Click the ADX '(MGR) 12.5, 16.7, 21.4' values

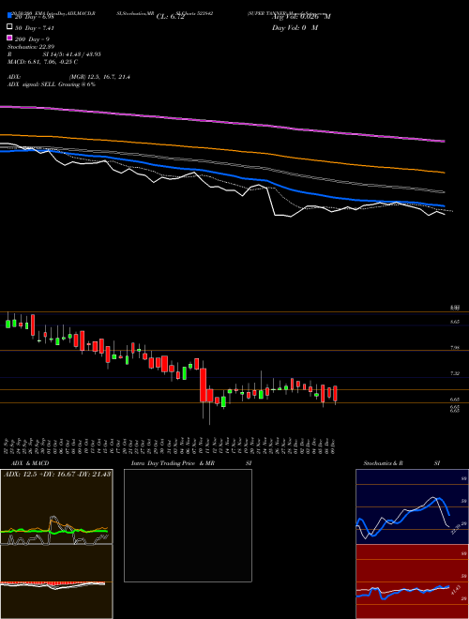pyautogui.click(x=99, y=77)
